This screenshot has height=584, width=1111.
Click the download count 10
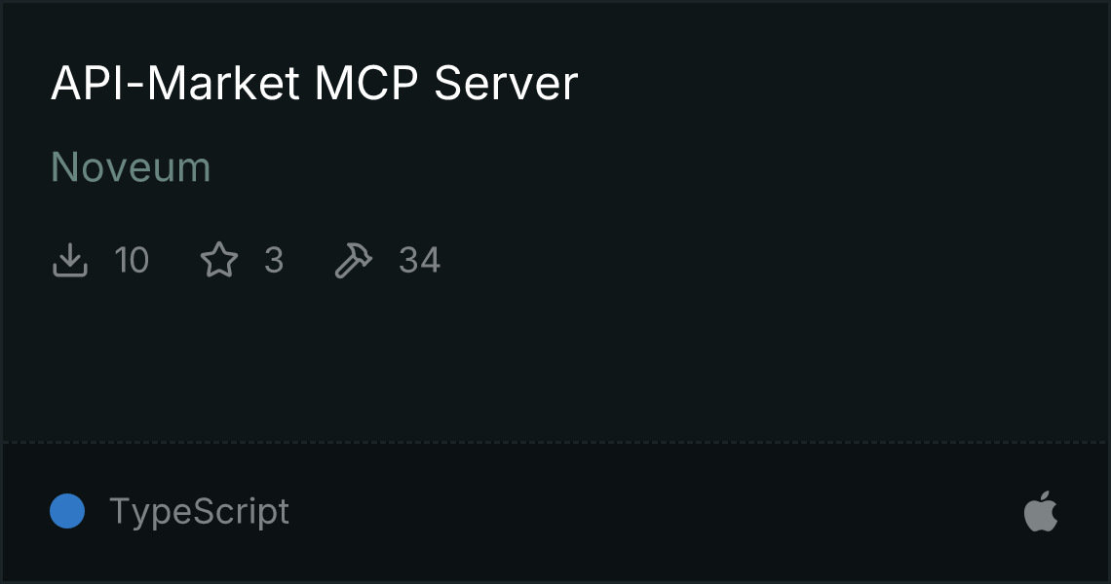(x=132, y=260)
